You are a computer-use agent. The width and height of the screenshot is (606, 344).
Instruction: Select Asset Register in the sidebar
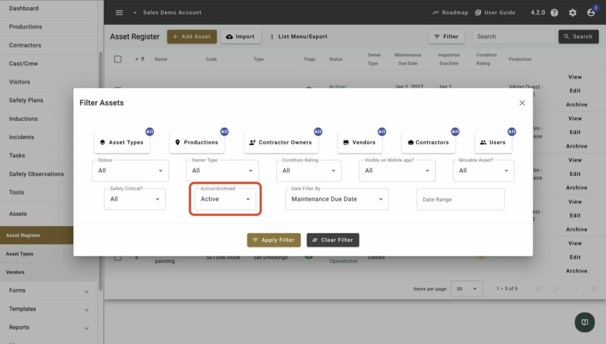click(x=37, y=236)
